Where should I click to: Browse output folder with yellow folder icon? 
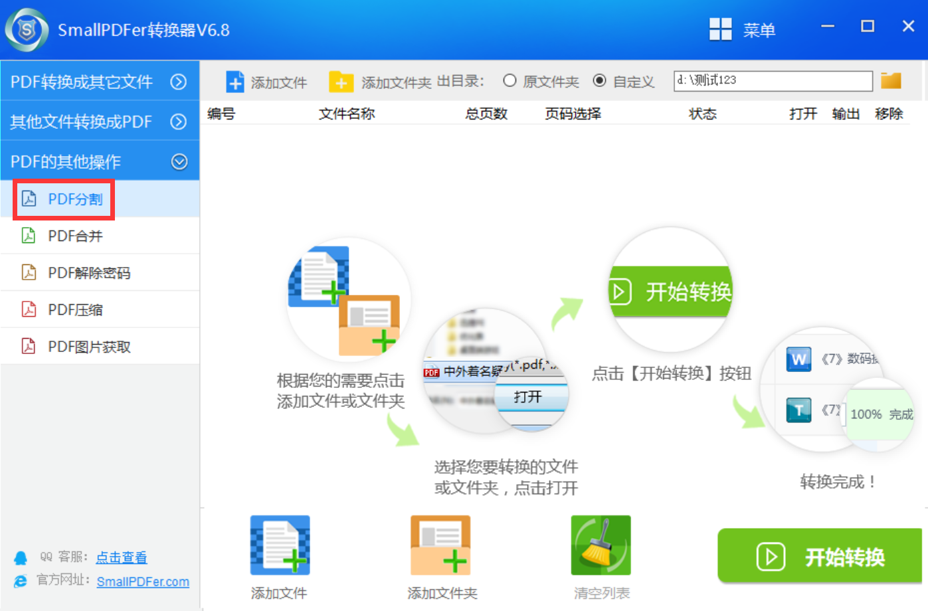pyautogui.click(x=891, y=80)
